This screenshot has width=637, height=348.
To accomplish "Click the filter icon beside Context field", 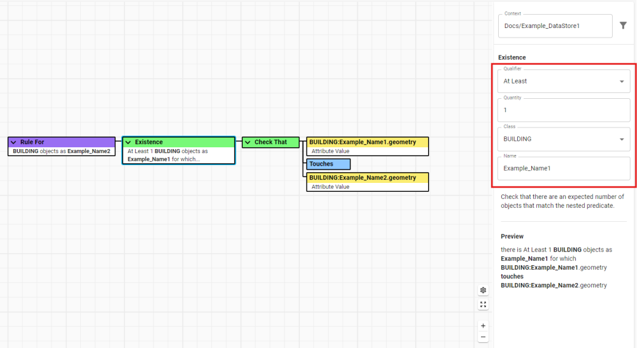I will (623, 25).
